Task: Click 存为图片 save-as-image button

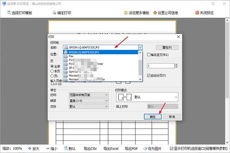Action: (152, 149)
